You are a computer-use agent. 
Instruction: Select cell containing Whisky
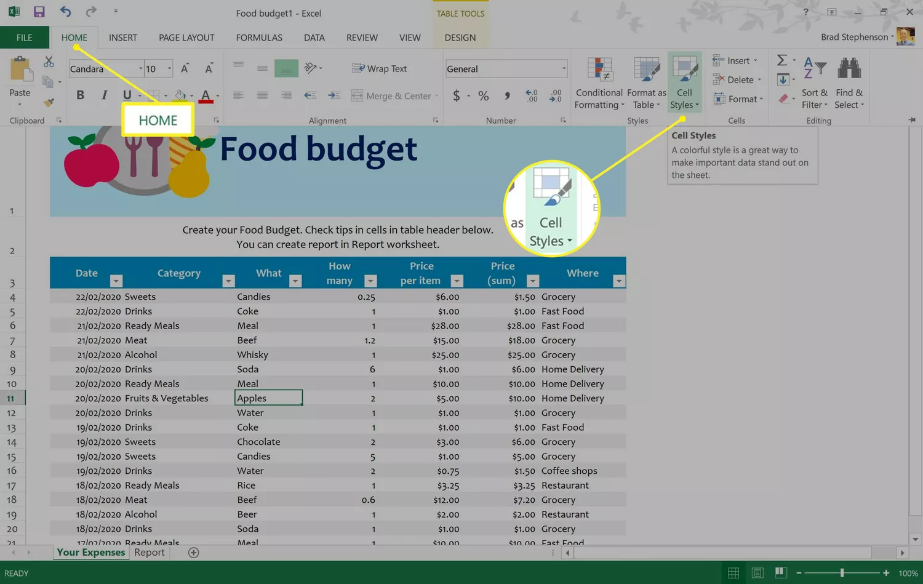(x=268, y=354)
